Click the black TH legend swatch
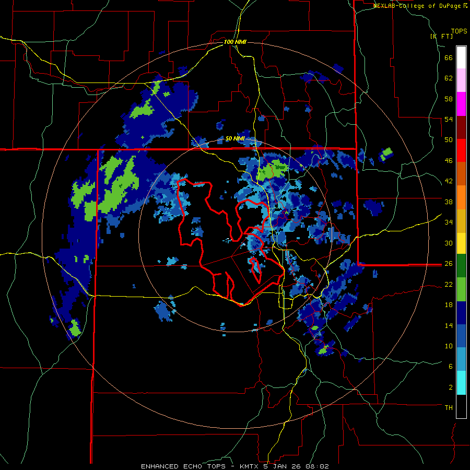The width and height of the screenshot is (470, 470). click(x=461, y=406)
